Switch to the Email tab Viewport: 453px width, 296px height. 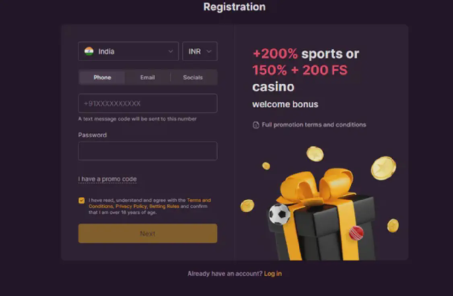[x=148, y=77]
